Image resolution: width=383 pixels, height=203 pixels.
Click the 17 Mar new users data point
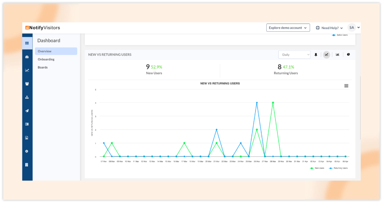184,143
